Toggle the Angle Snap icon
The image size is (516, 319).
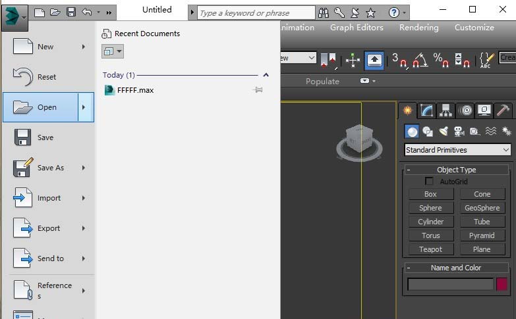pyautogui.click(x=420, y=60)
